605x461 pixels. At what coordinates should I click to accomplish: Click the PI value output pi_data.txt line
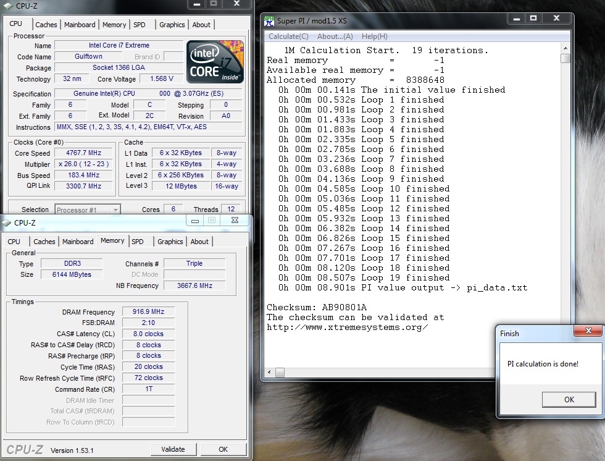click(403, 288)
